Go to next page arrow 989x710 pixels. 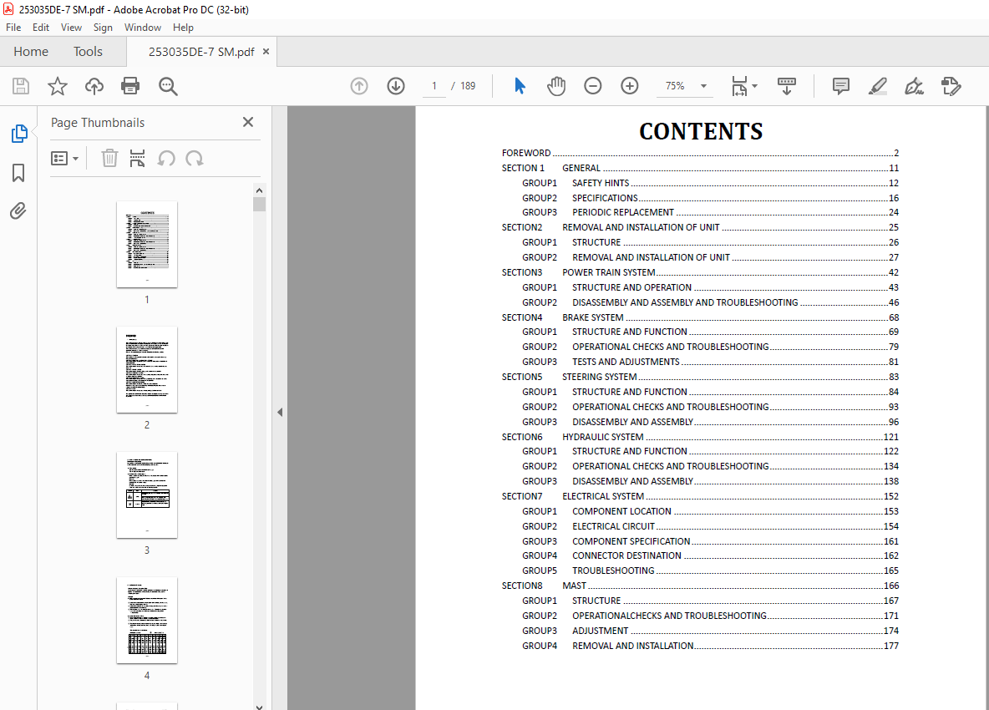tap(396, 86)
